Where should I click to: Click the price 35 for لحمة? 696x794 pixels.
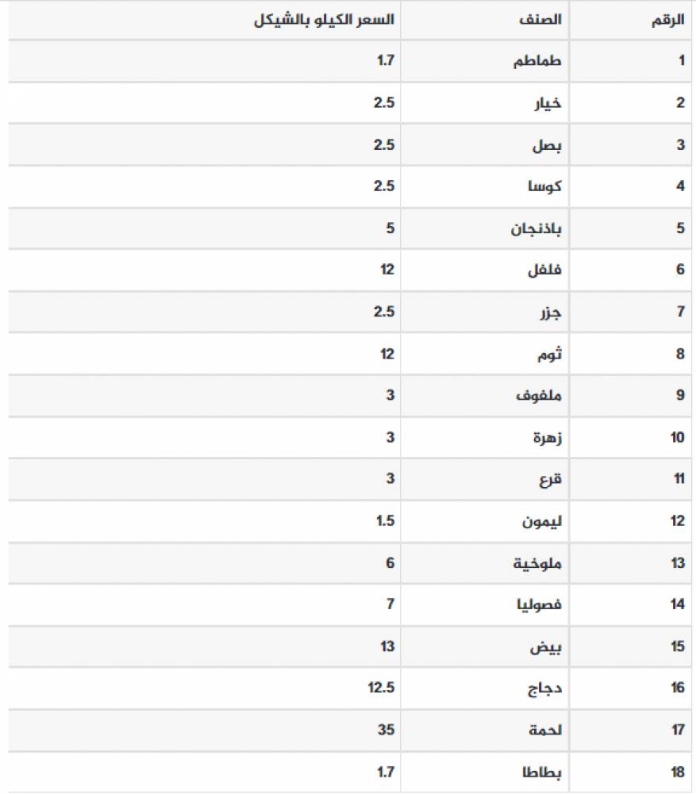386,730
